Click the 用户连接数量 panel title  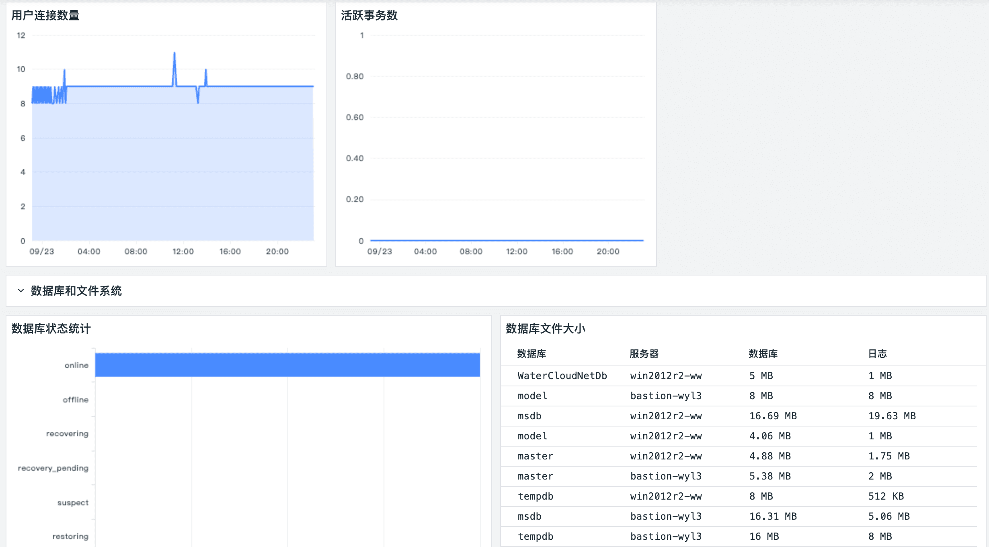45,15
